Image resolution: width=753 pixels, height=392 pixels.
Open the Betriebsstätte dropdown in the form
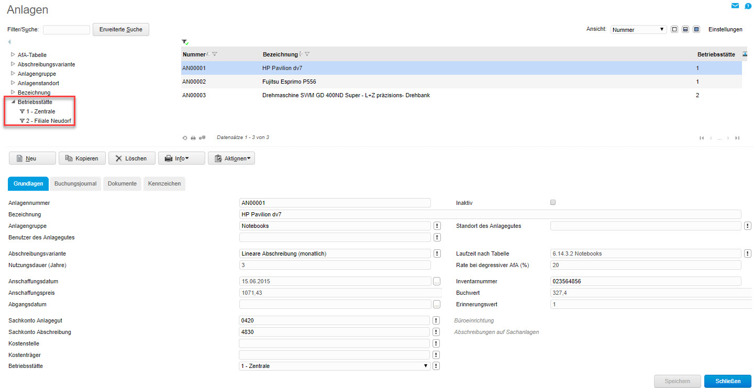pos(425,365)
